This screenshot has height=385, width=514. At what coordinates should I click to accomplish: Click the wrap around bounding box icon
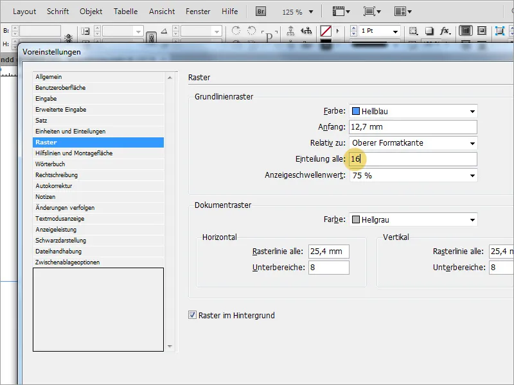481,31
